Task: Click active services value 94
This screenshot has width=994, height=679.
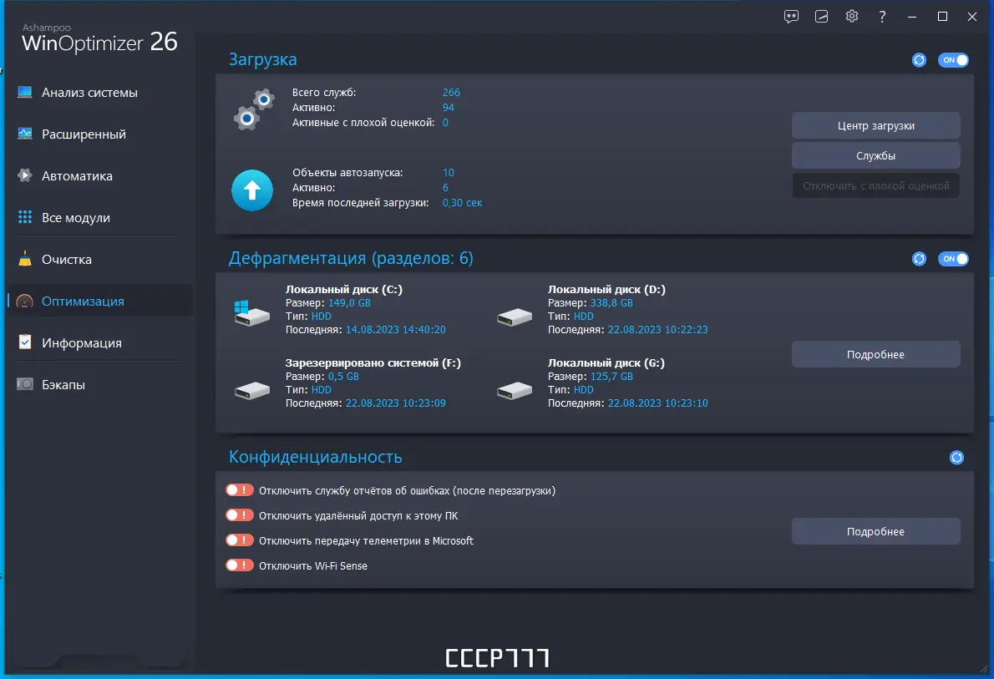Action: [448, 107]
